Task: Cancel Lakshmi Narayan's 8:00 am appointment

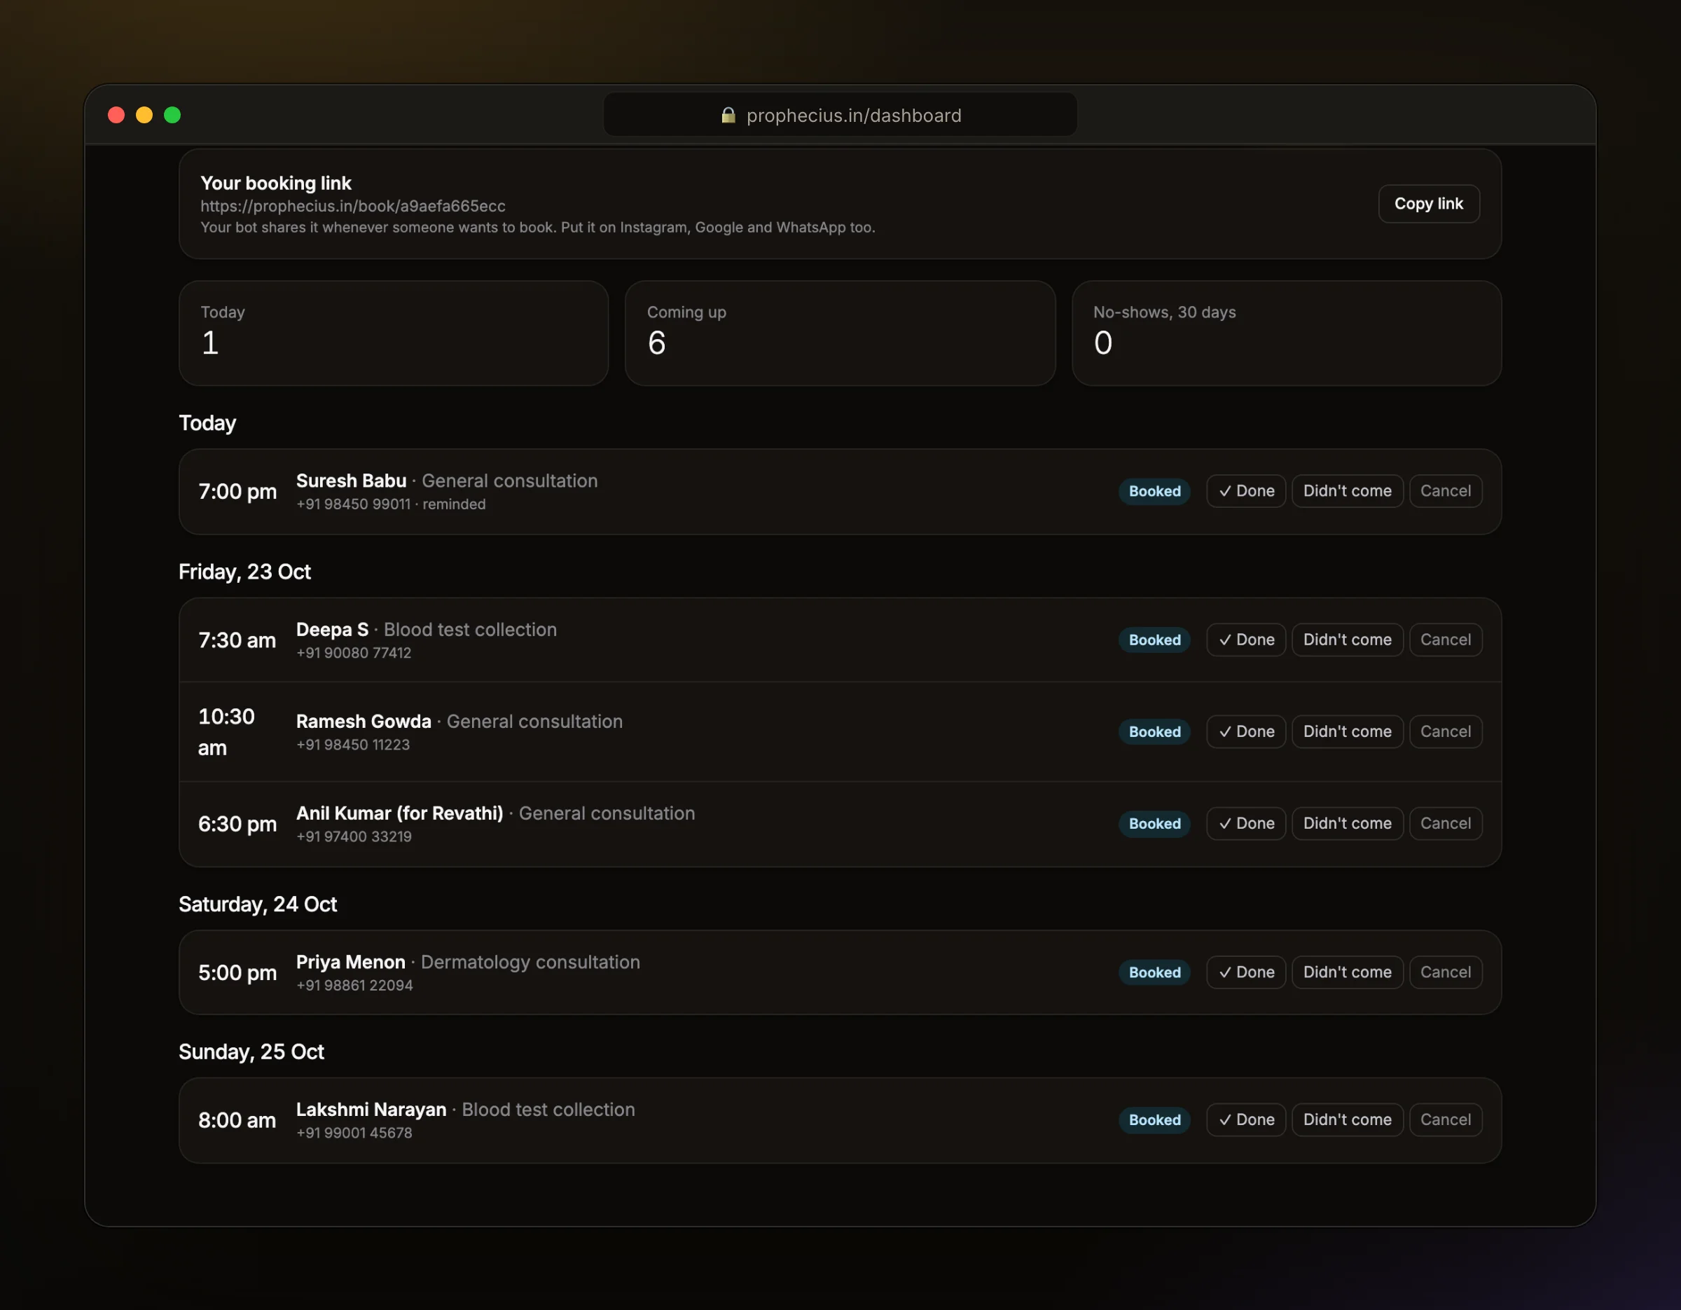Action: click(x=1446, y=1120)
